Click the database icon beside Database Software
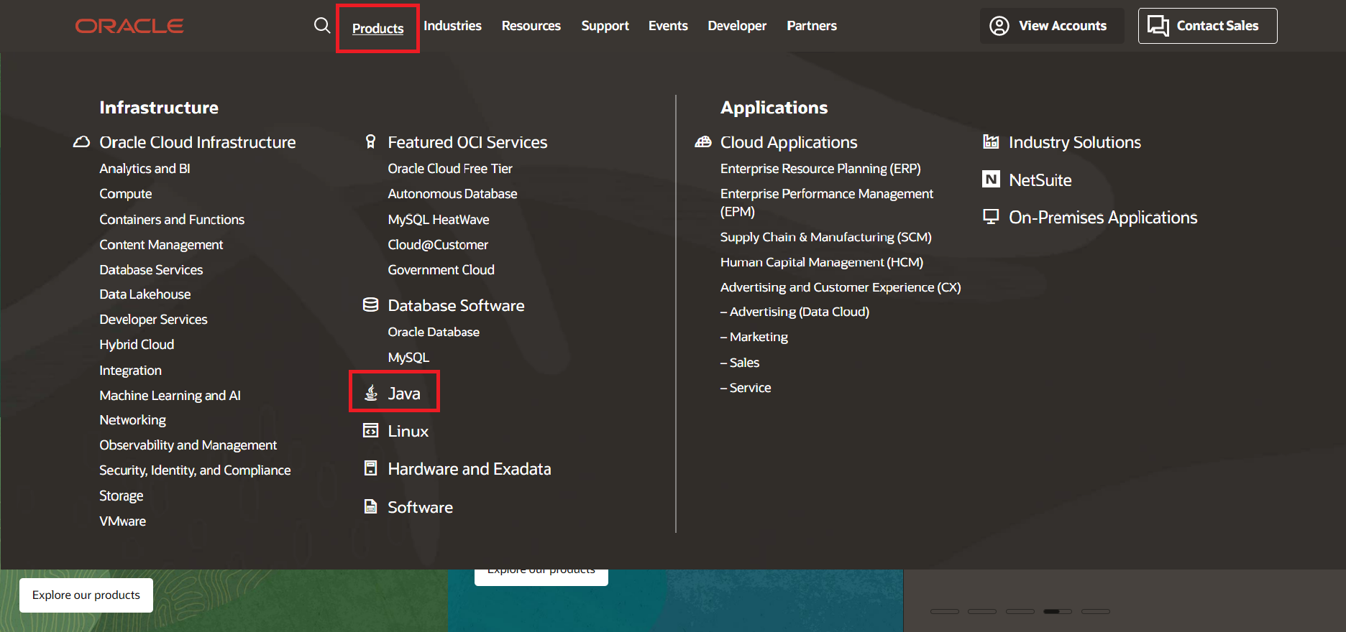Viewport: 1346px width, 632px height. pyautogui.click(x=370, y=305)
